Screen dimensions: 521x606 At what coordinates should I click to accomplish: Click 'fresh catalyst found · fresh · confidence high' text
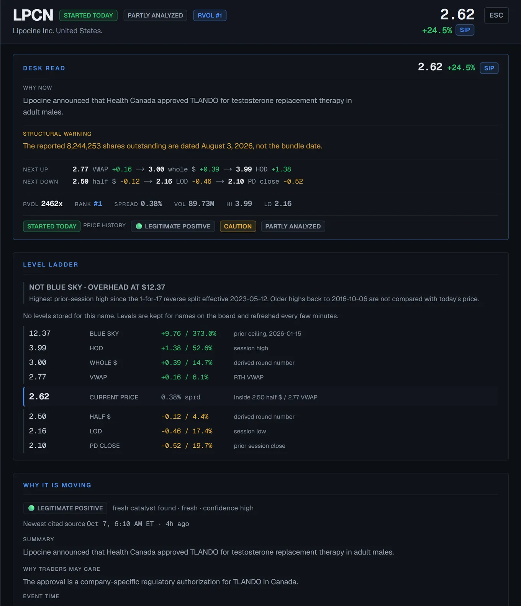pos(183,508)
